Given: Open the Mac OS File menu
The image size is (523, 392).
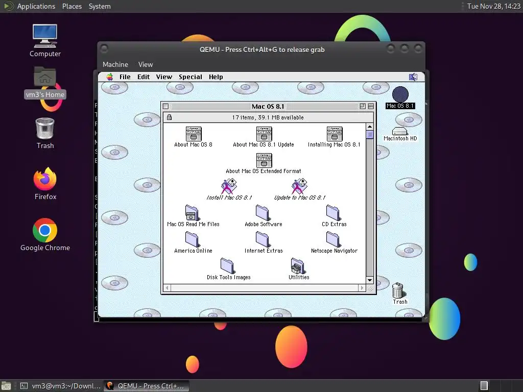Looking at the screenshot, I should point(125,77).
